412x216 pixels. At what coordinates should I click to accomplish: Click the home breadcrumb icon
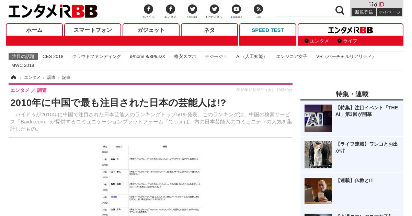(14, 77)
